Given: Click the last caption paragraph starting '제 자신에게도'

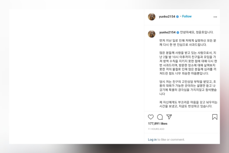Looking at the screenshot, I should click(188, 104).
